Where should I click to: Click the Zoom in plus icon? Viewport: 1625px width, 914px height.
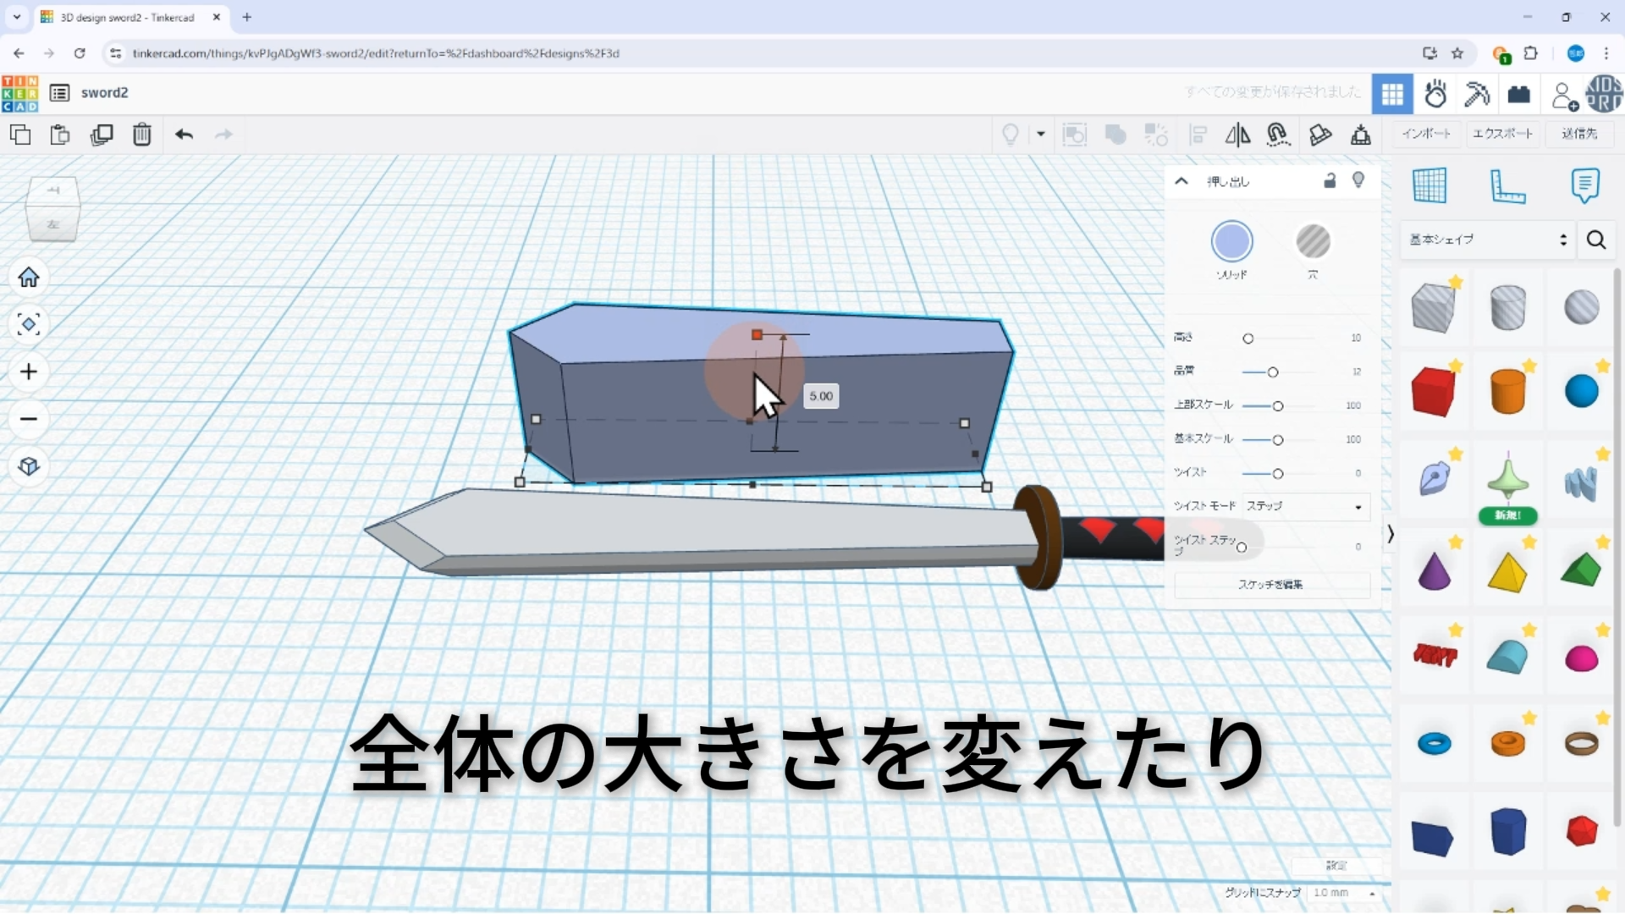[x=29, y=372]
